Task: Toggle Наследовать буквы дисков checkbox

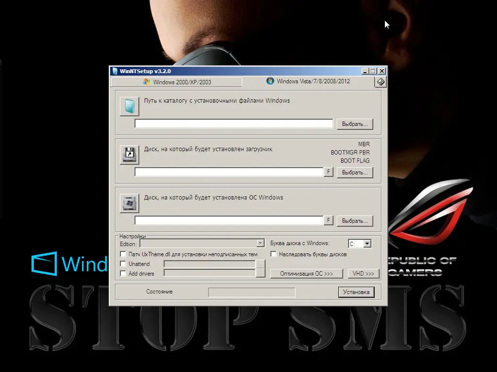Action: tap(273, 254)
